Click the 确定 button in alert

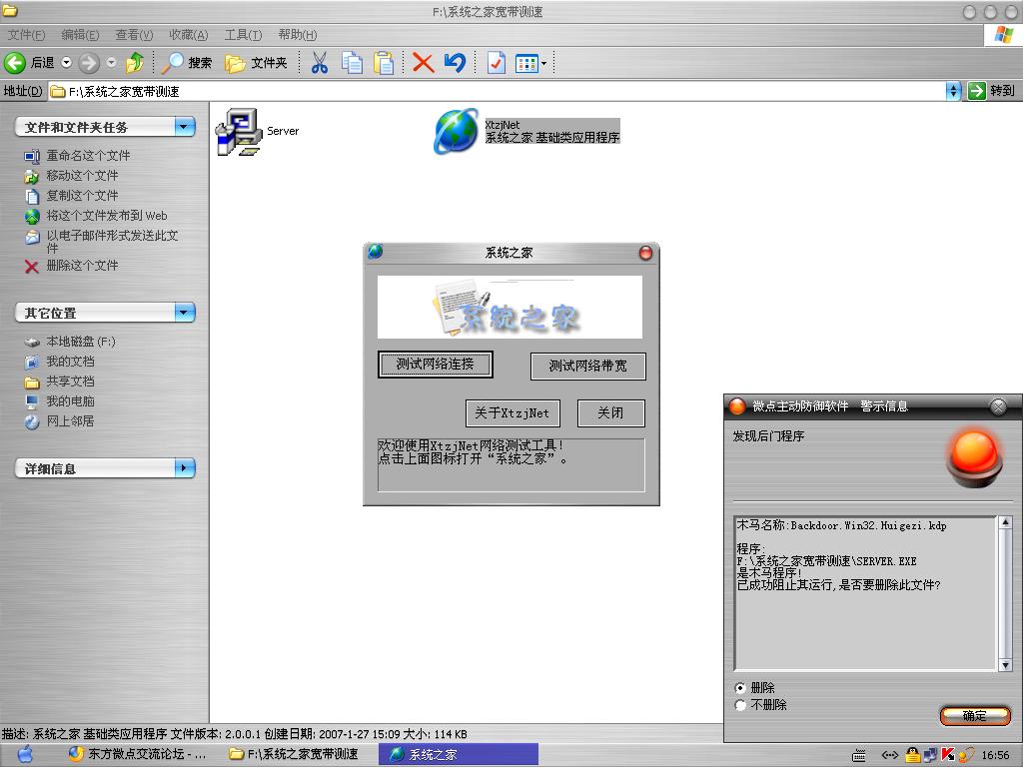coord(974,716)
